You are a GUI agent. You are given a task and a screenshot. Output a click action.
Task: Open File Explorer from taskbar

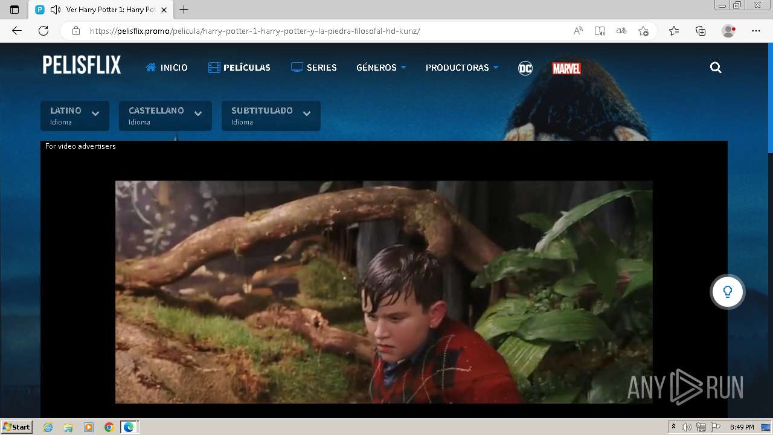click(x=68, y=427)
